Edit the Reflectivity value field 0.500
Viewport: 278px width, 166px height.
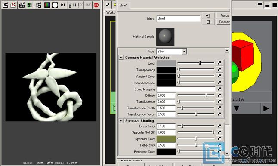tap(166, 145)
